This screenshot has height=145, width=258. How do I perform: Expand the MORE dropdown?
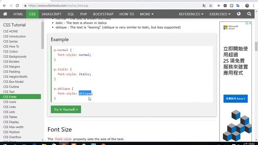[x=147, y=14]
